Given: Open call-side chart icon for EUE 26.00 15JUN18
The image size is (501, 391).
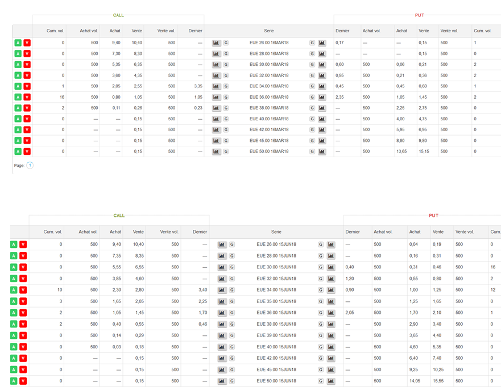Looking at the screenshot, I should coord(222,245).
